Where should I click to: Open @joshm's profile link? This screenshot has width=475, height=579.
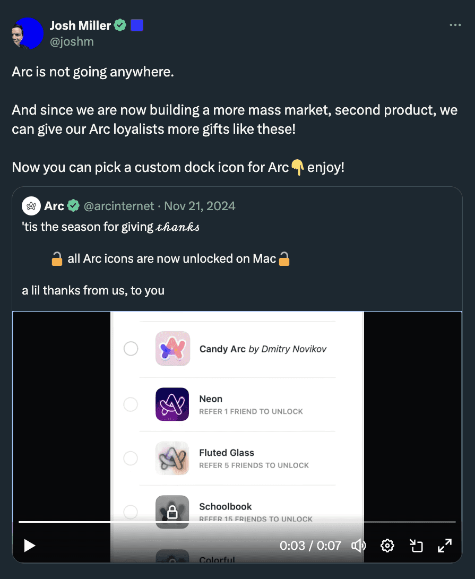72,41
